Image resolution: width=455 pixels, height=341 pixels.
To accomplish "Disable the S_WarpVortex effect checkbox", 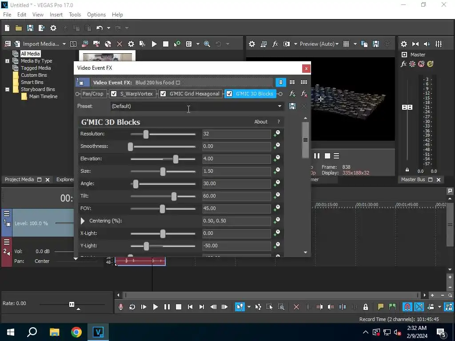I will pyautogui.click(x=114, y=94).
